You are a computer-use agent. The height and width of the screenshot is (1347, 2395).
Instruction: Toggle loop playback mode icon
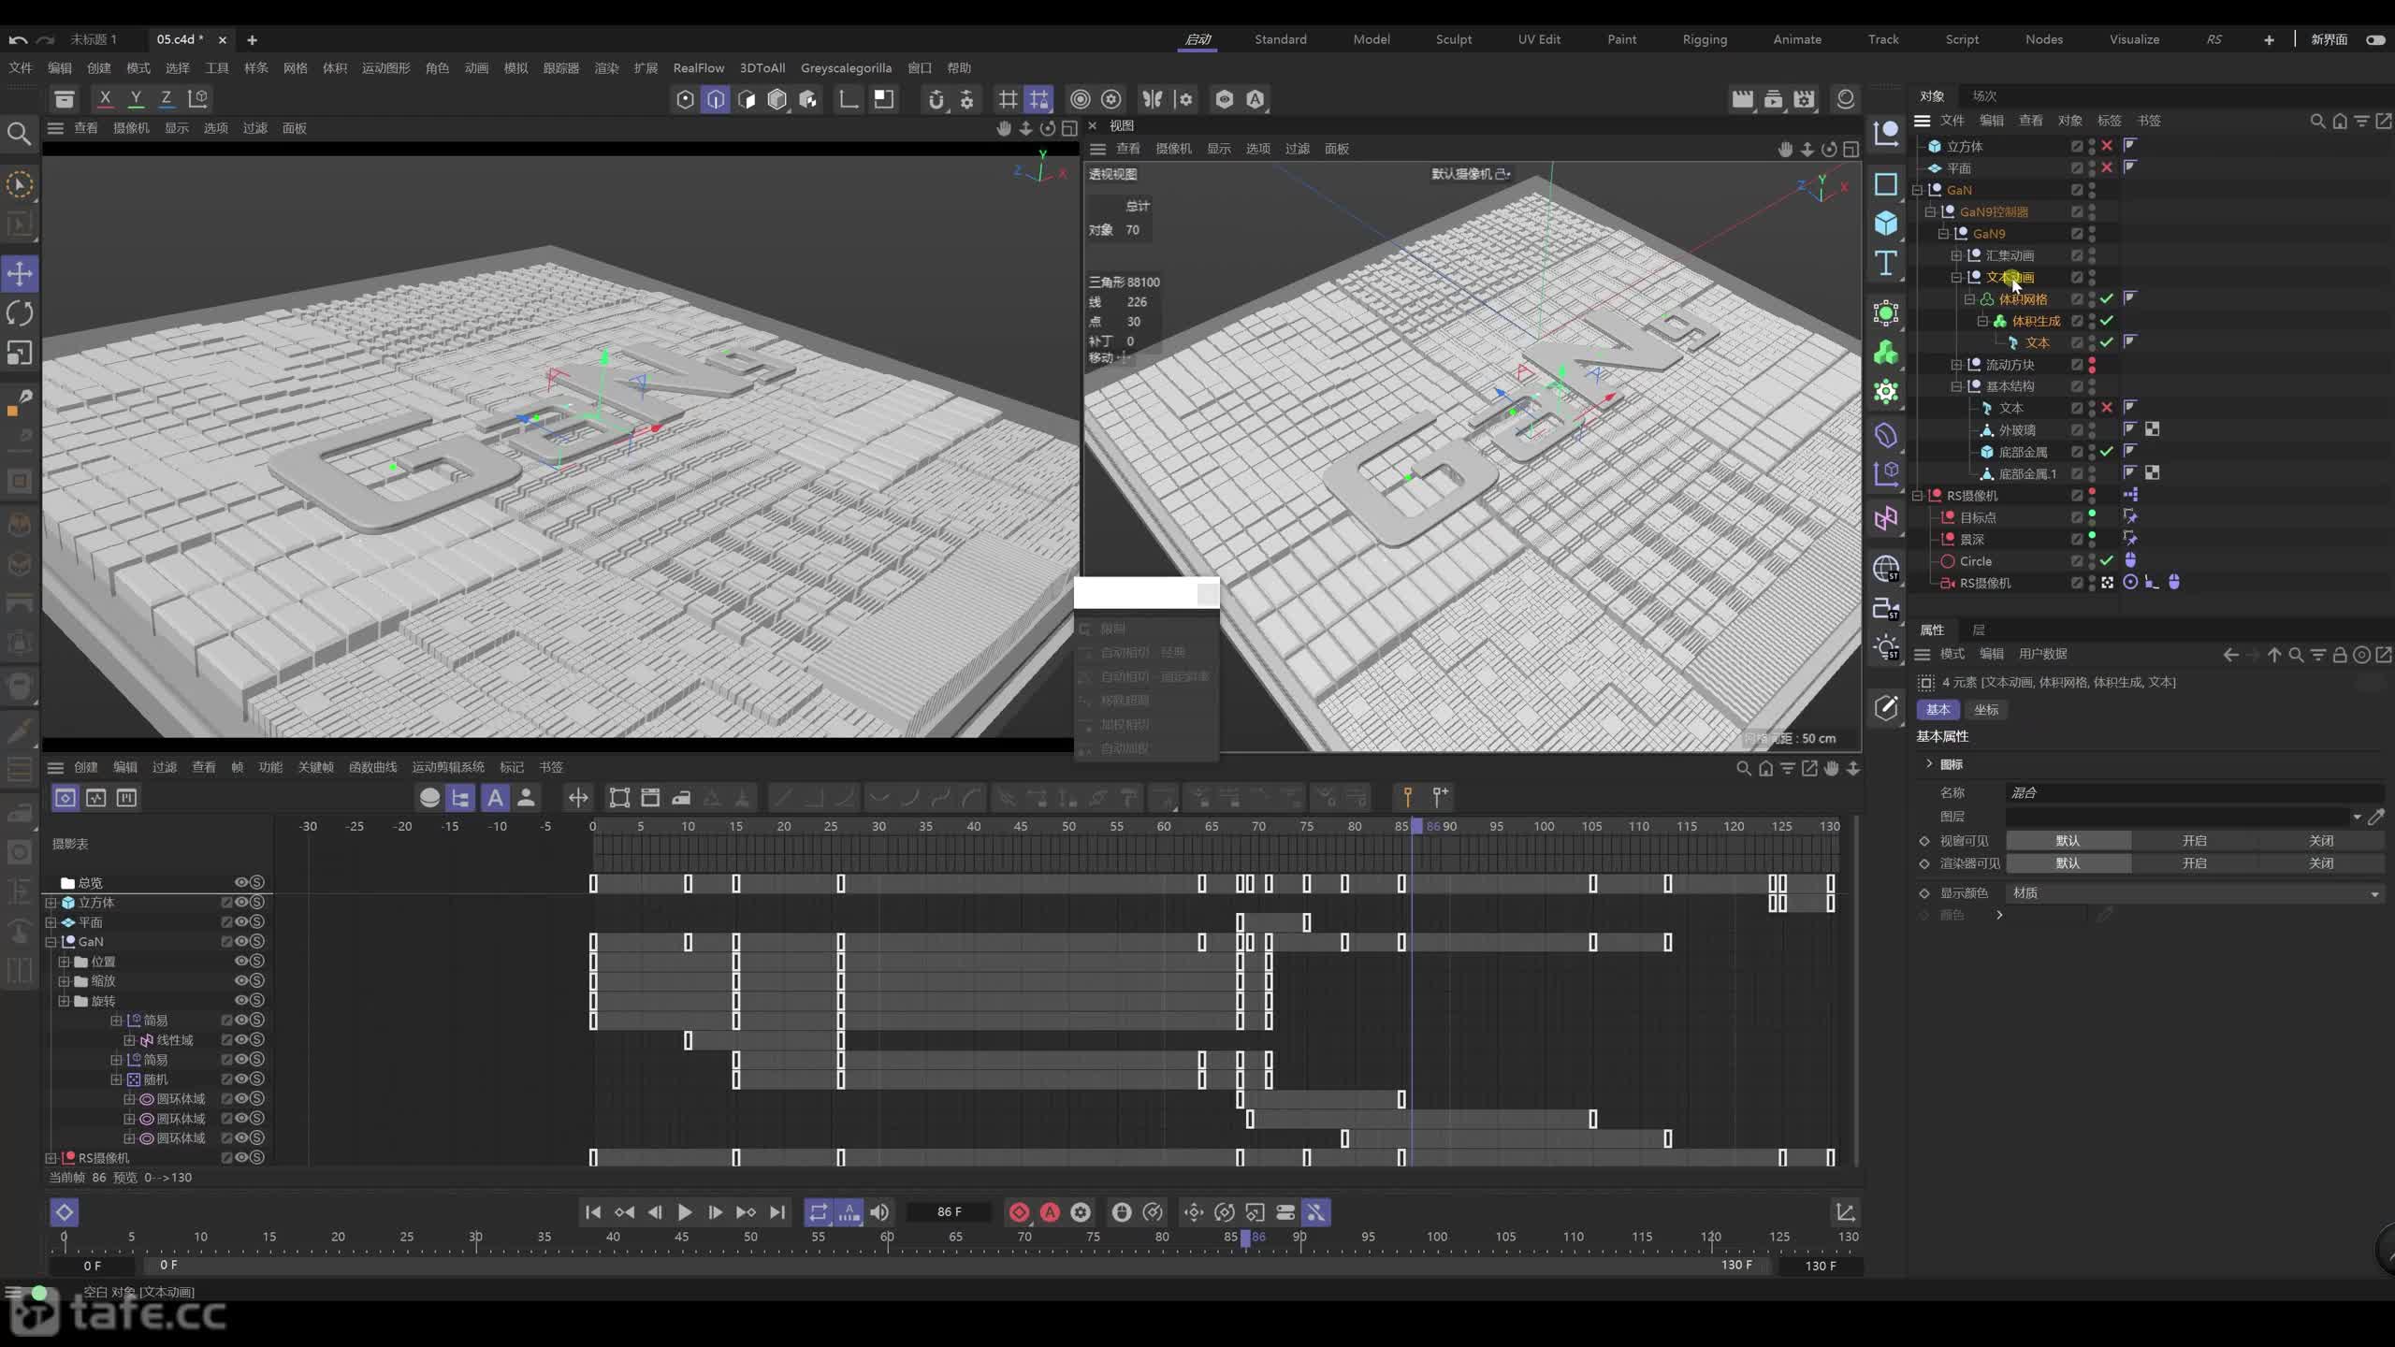tap(819, 1212)
